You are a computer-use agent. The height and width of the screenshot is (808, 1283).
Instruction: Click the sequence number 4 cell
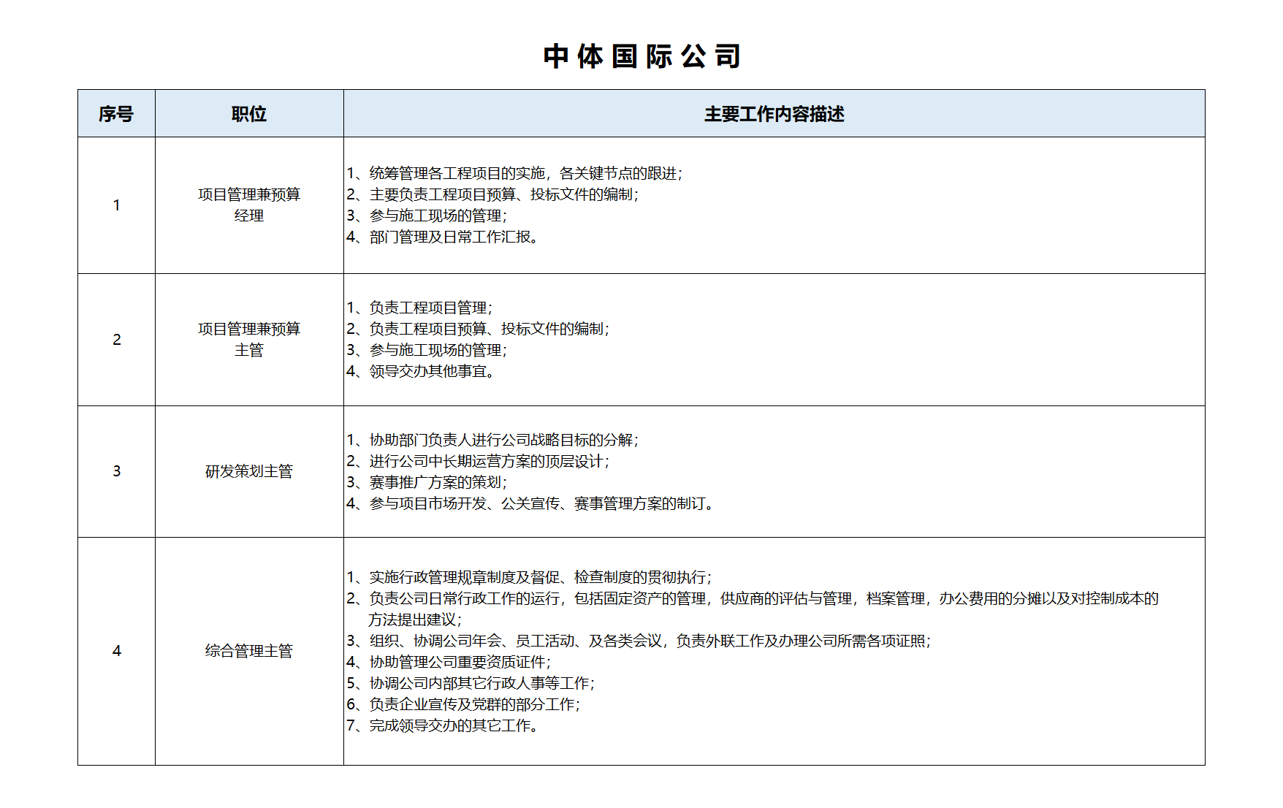[x=116, y=651]
